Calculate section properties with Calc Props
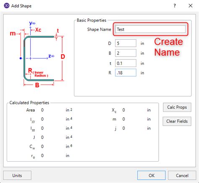 click(x=177, y=107)
